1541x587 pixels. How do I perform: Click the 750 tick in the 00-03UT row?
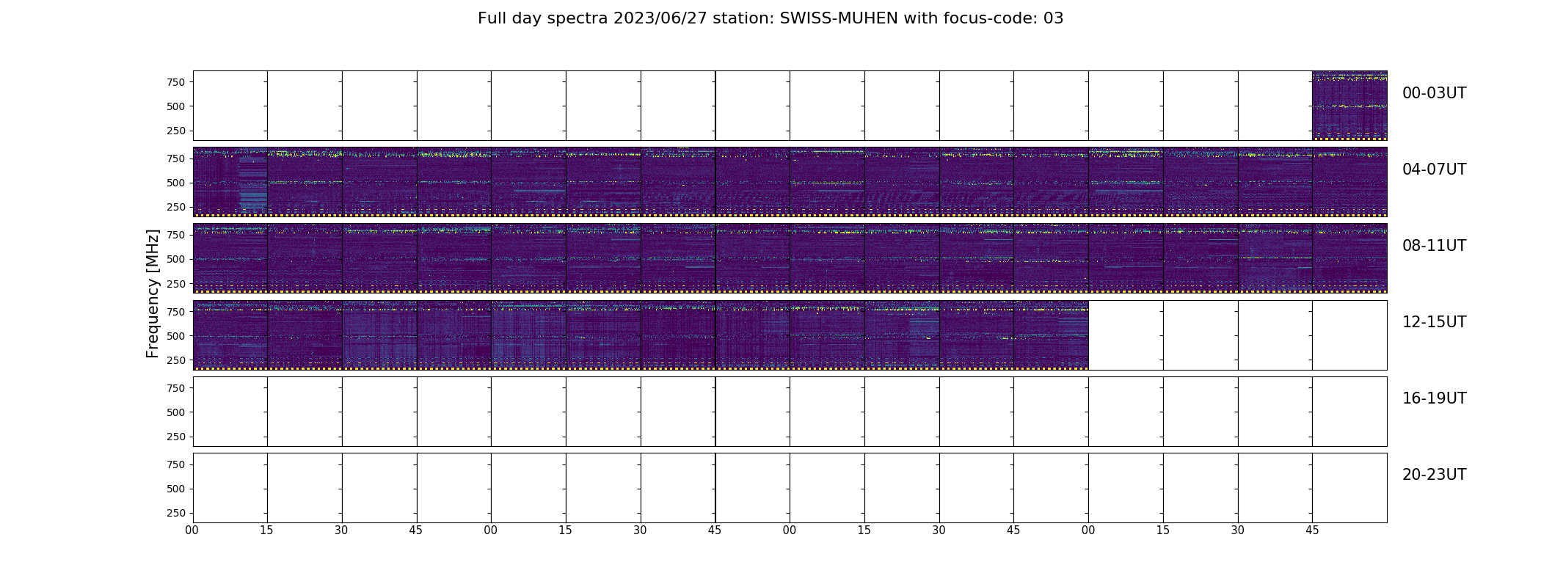point(175,82)
